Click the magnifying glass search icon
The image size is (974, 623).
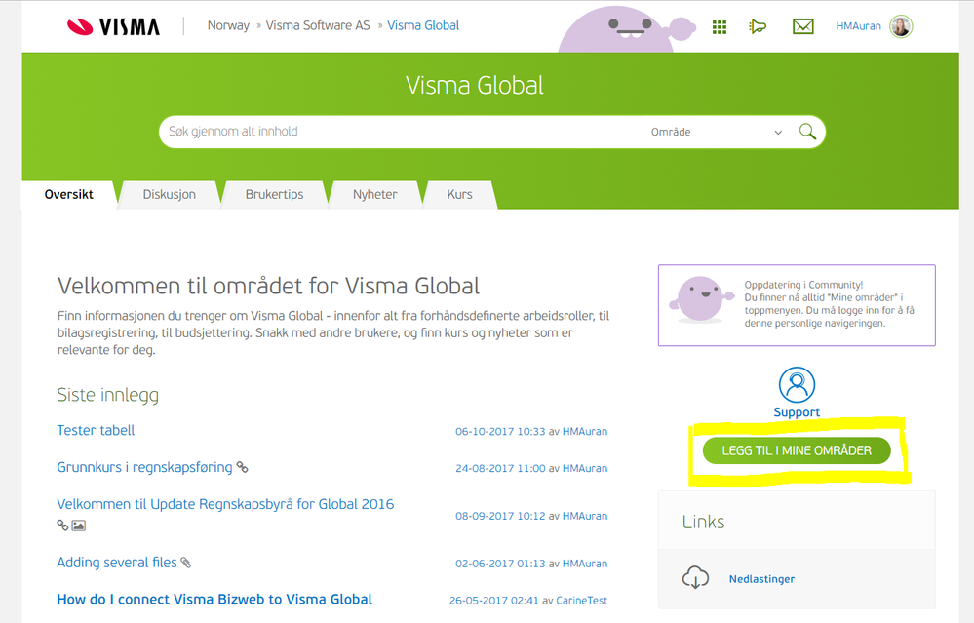(807, 131)
